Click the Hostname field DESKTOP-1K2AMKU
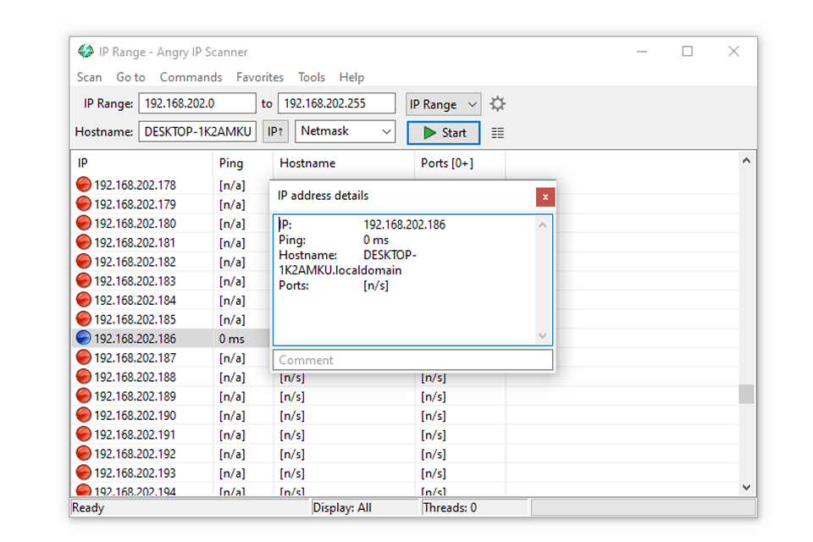The width and height of the screenshot is (813, 542). coord(197,132)
